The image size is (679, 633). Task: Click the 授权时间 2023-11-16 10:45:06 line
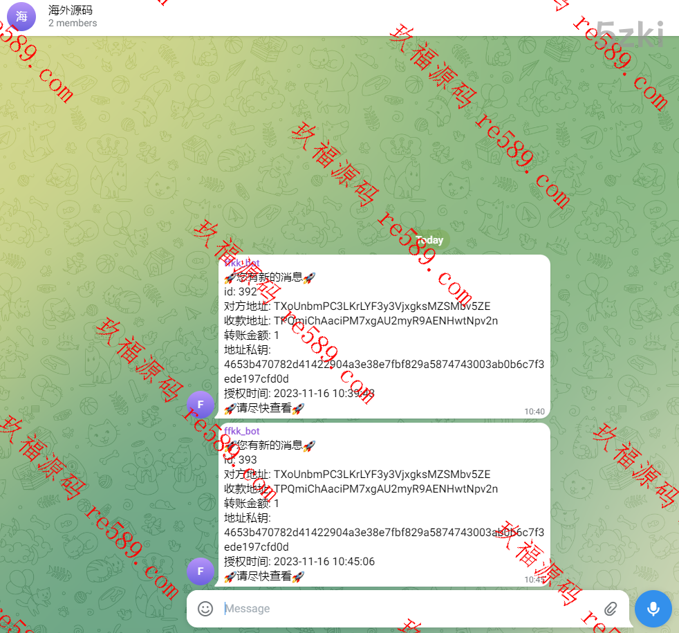coord(299,562)
